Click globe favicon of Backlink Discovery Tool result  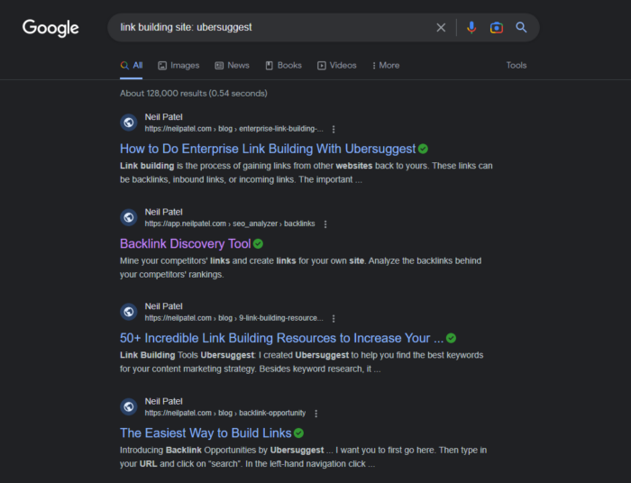click(x=129, y=217)
